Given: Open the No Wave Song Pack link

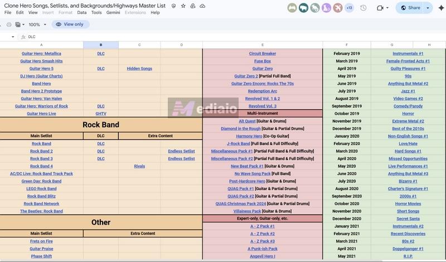Looking at the screenshot, I should click(253, 173).
